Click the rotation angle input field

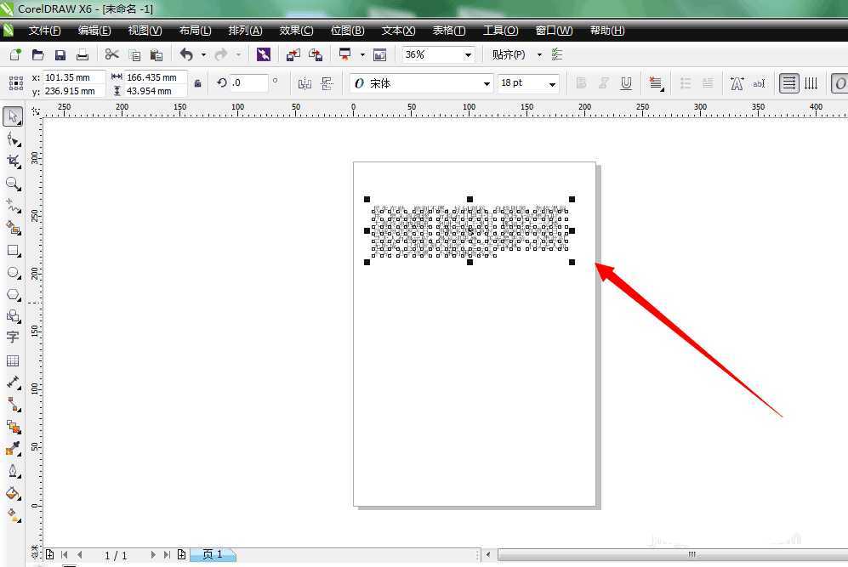pos(248,83)
